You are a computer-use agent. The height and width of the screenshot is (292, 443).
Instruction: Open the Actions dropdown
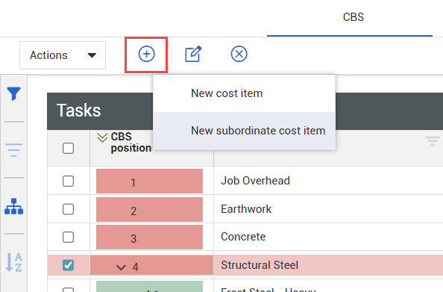[x=63, y=55]
